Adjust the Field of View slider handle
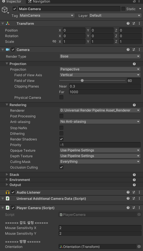 pos(82,80)
